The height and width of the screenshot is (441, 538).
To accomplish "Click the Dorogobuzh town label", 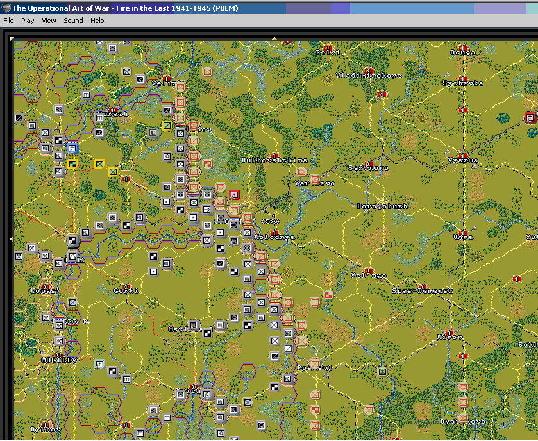I will (382, 206).
